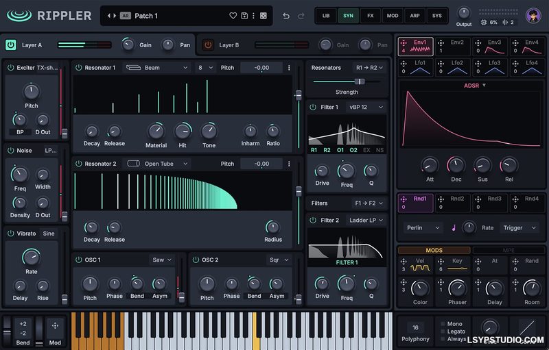Open the Trigger mode dropdown
This screenshot has height=350, width=549.
pyautogui.click(x=519, y=228)
